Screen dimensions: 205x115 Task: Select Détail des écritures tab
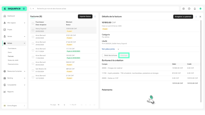[x=111, y=55]
